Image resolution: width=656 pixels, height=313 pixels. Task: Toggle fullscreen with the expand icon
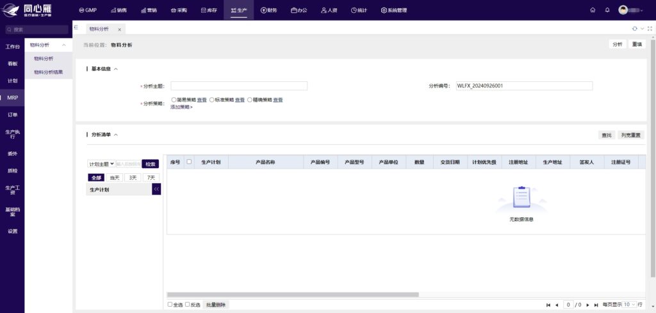650,28
